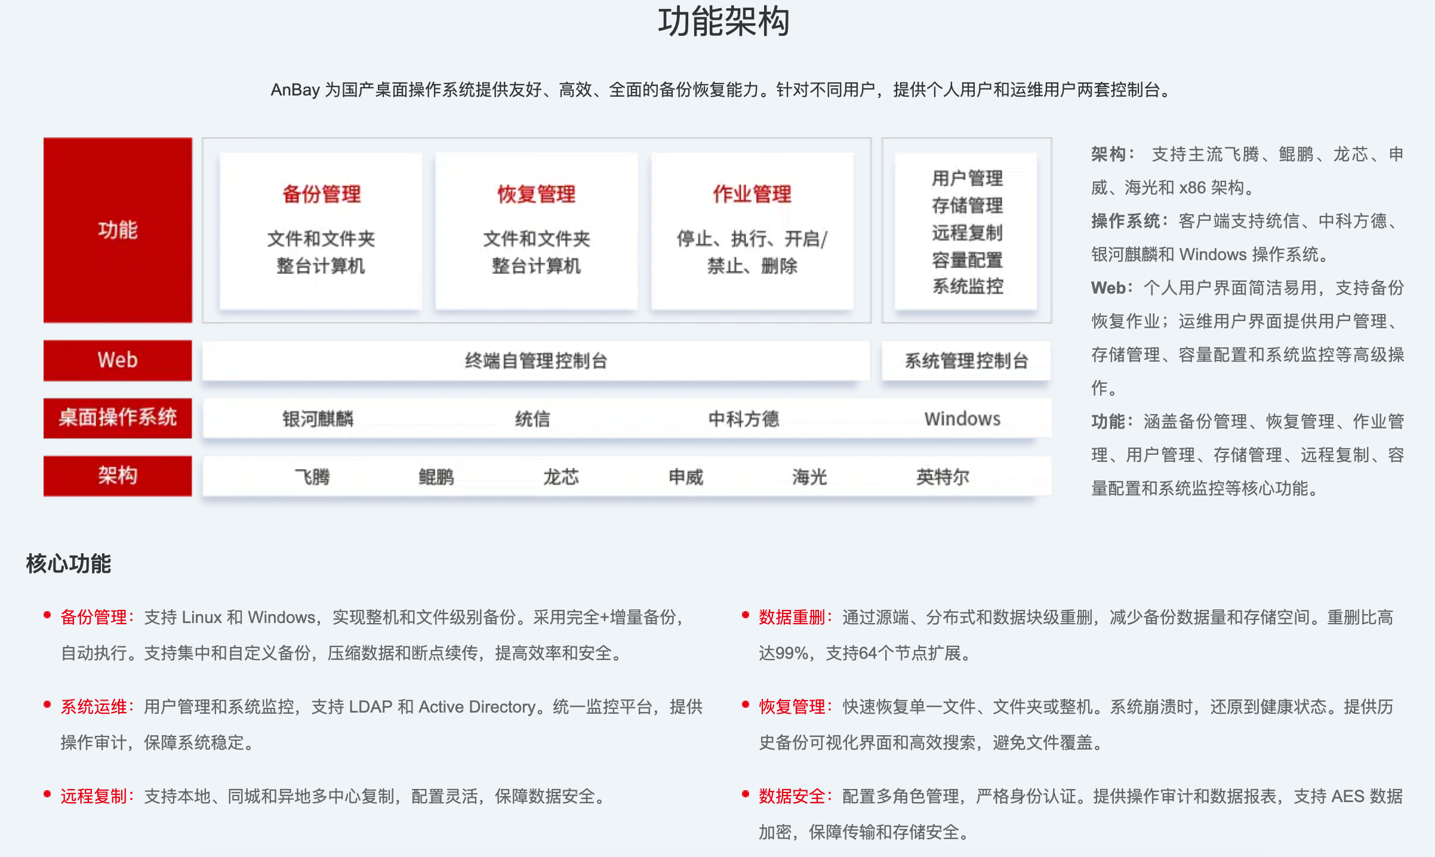Screen dimensions: 1435x857
Task: Click "用户管理" in the admin functions card
Action: click(x=967, y=178)
